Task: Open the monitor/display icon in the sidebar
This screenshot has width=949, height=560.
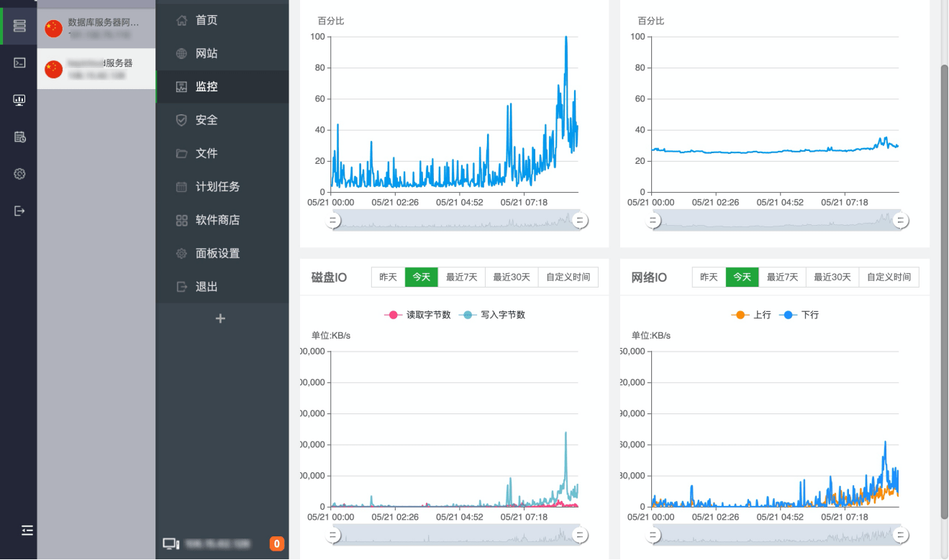Action: pos(19,100)
